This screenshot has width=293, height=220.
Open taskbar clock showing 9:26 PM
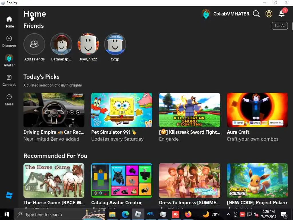coord(268,214)
